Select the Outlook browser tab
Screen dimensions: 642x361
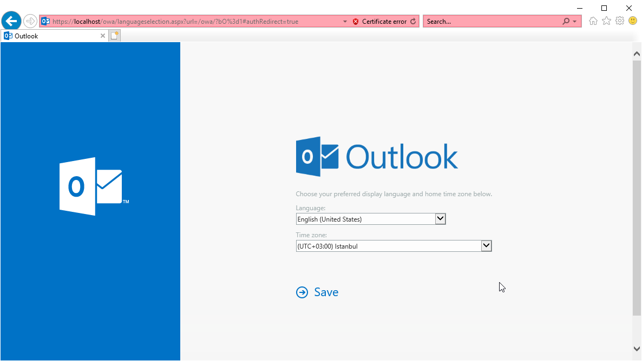[x=55, y=36]
